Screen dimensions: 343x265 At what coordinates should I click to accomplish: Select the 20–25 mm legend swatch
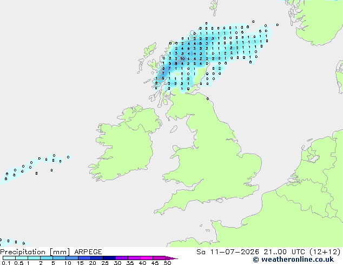(x=97, y=258)
